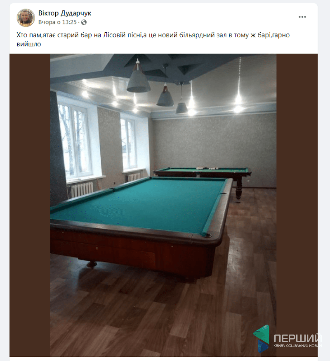Click the green Перший logo emblem
This screenshot has height=361, width=330.
pyautogui.click(x=262, y=338)
